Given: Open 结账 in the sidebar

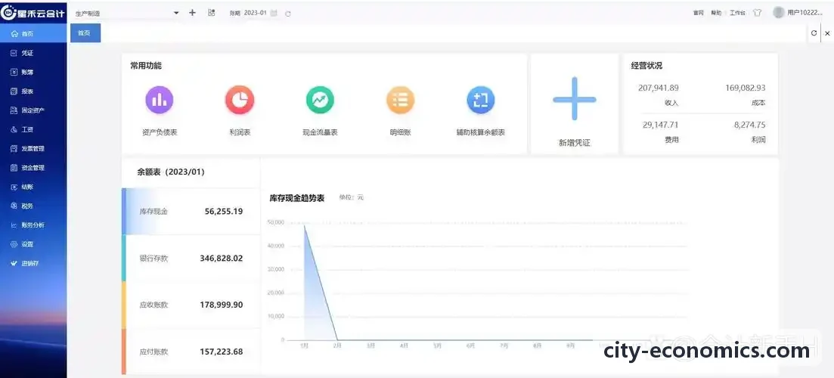Looking at the screenshot, I should point(33,187).
